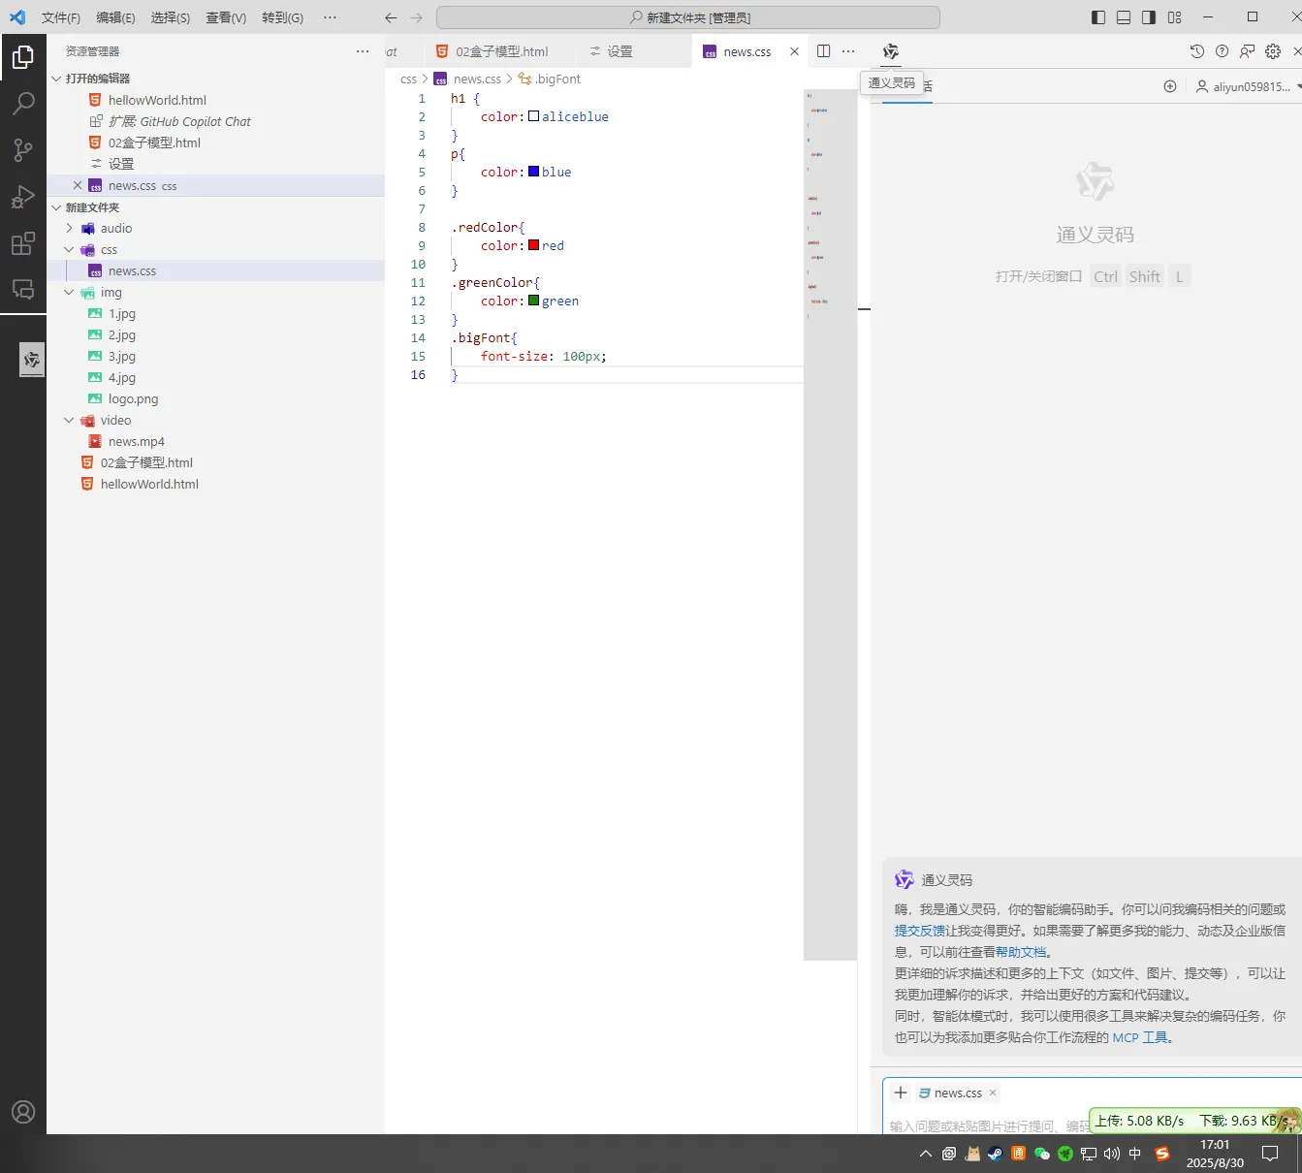
Task: Open Explorer views and more actions menu
Action: [363, 51]
